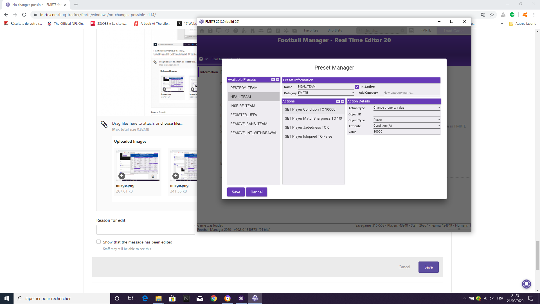Show hidden system tray icons

pyautogui.click(x=465, y=298)
